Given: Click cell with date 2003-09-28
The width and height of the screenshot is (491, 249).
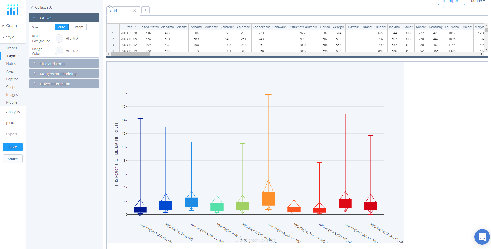Looking at the screenshot, I should click(129, 33).
